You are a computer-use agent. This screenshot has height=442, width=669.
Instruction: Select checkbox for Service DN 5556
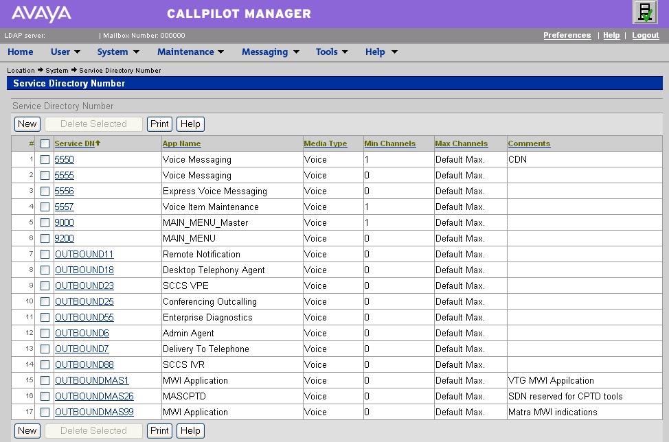tap(45, 191)
